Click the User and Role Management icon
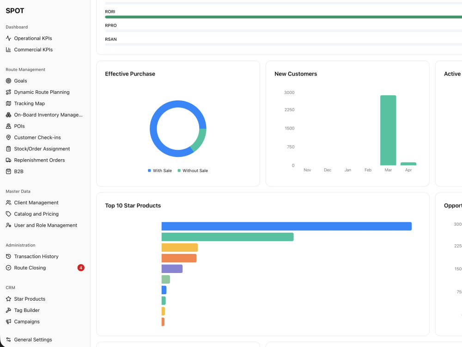The width and height of the screenshot is (462, 347). click(x=8, y=225)
